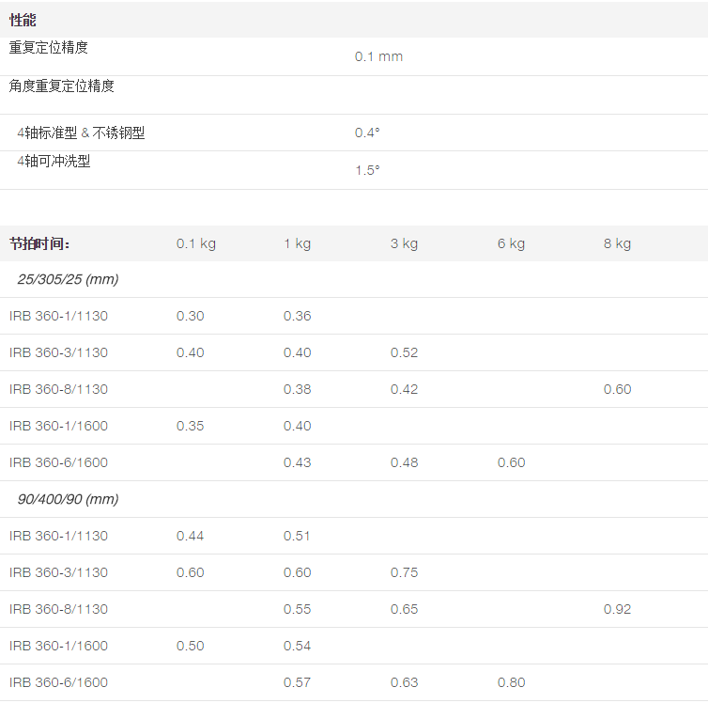708x703 pixels.
Task: Click the 0.54 cycle time value
Action: (297, 646)
